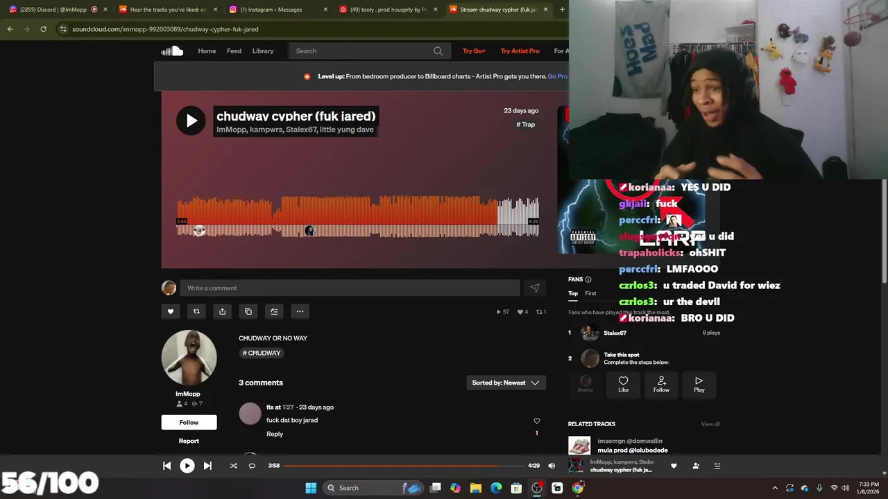Open the Try Go+ link
888x499 pixels.
click(x=474, y=51)
